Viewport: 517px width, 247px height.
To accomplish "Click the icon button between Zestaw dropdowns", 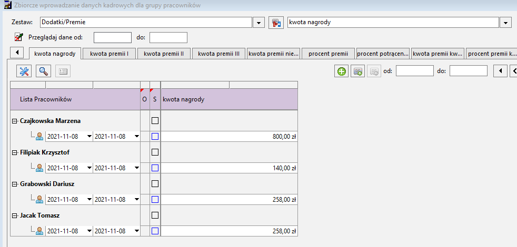I will (276, 23).
